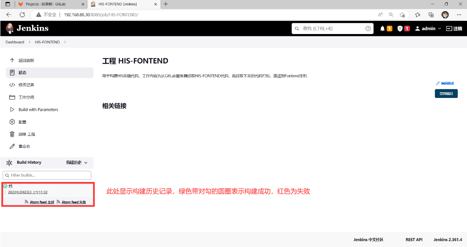Open the tab actions menu icon
This screenshot has height=247, width=467.
(7, 4)
